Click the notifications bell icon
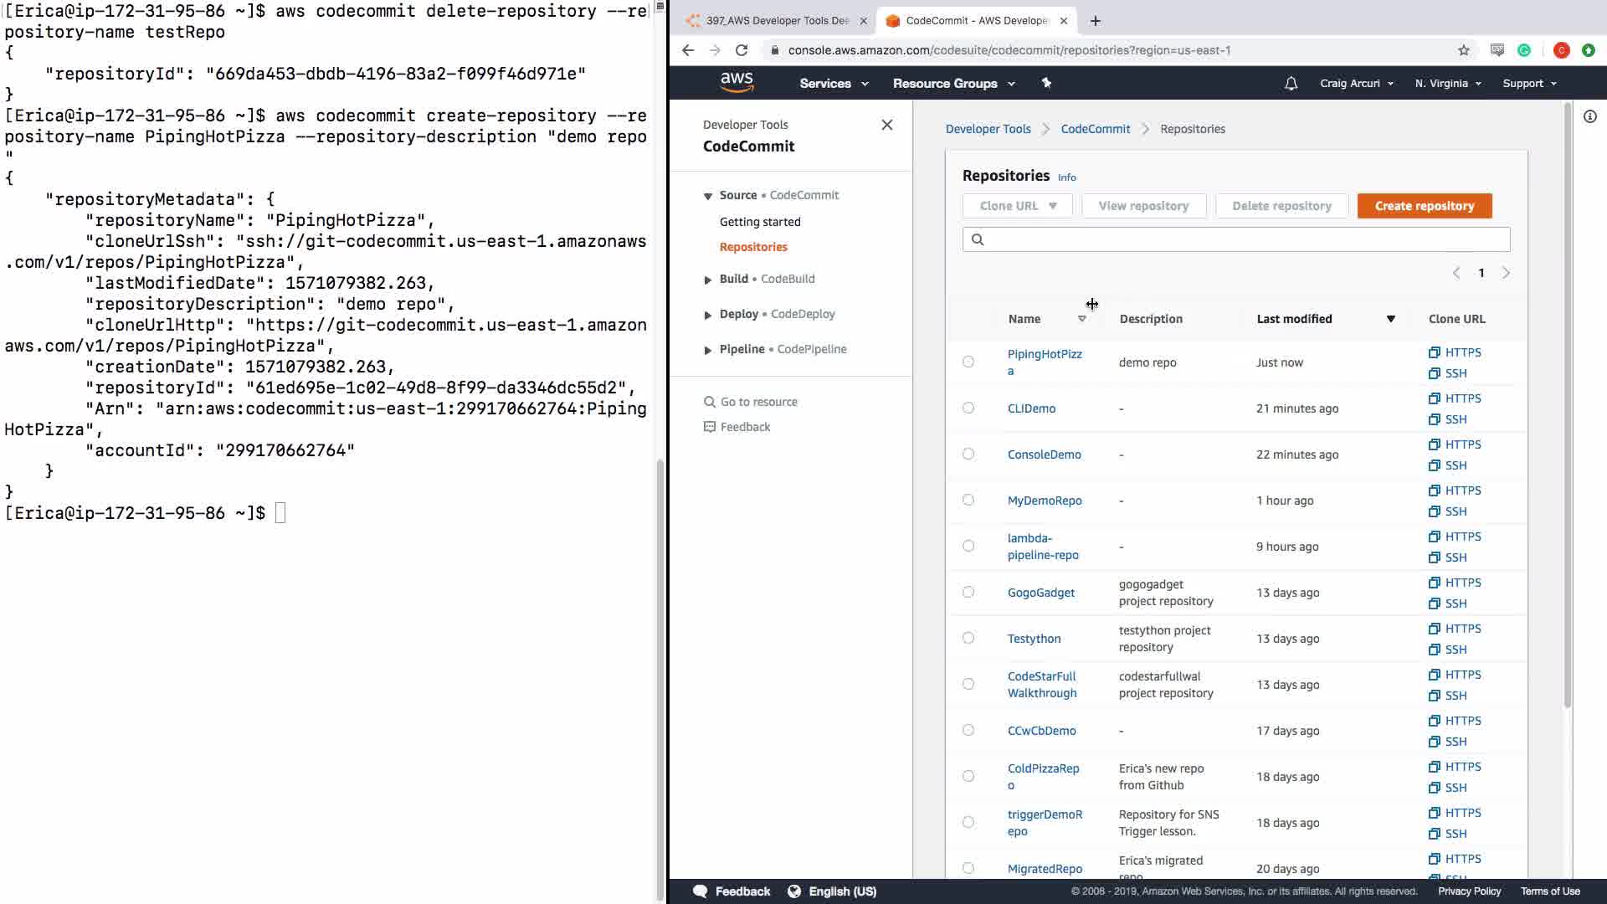This screenshot has width=1607, height=904. (1291, 84)
